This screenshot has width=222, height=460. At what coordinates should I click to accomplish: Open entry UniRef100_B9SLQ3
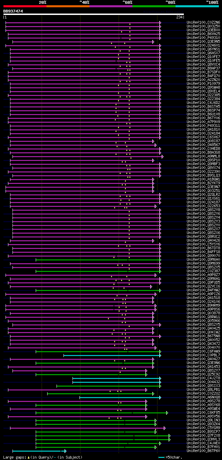(203, 175)
